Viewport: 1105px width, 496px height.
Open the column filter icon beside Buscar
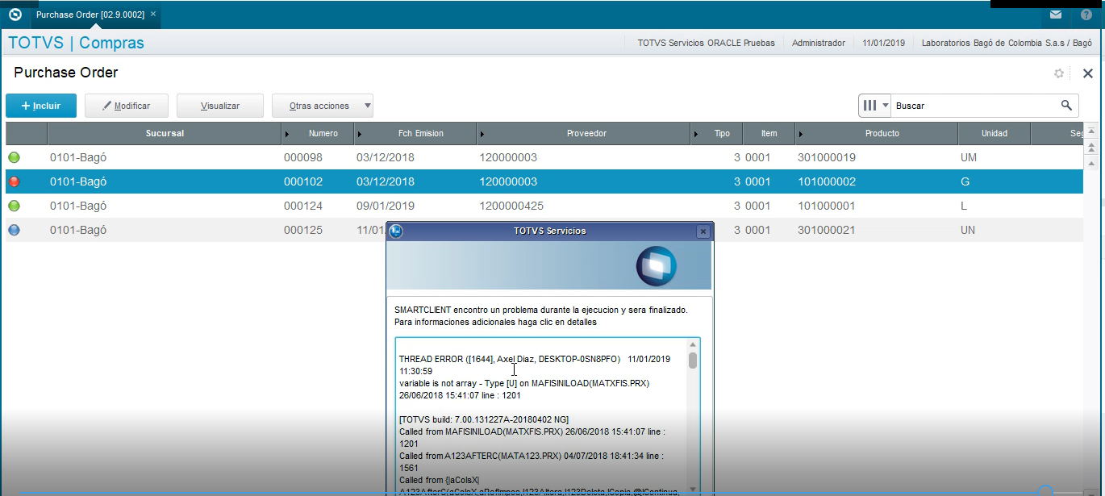(x=875, y=106)
